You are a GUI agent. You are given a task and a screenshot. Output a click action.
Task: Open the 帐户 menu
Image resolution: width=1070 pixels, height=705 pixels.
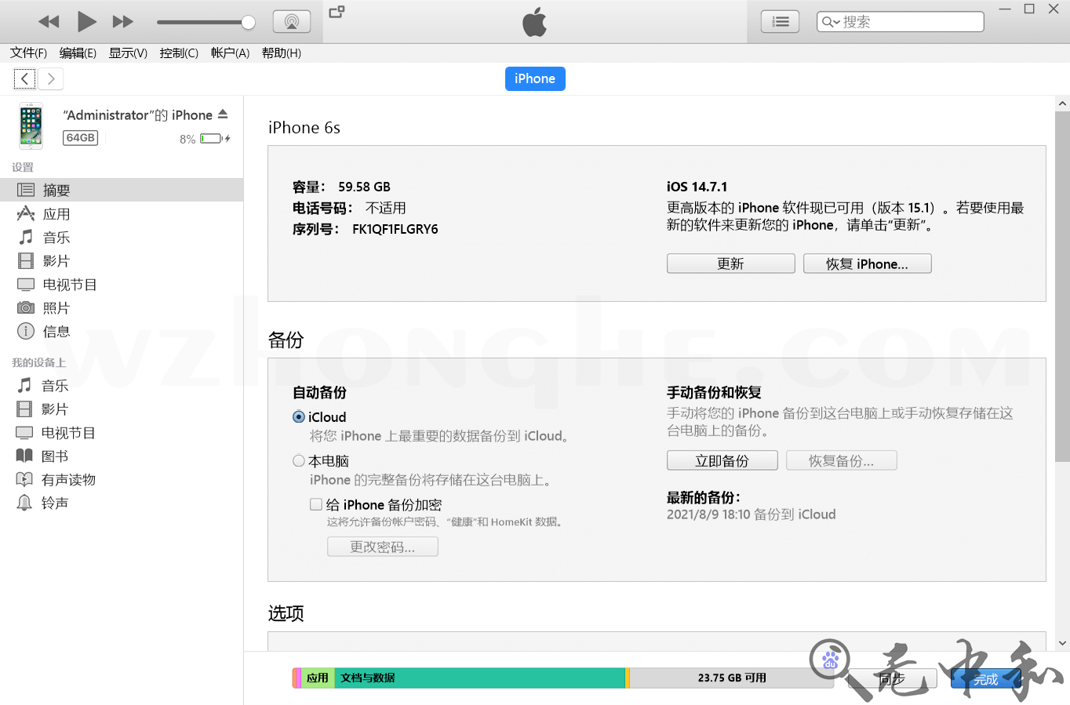coord(229,53)
